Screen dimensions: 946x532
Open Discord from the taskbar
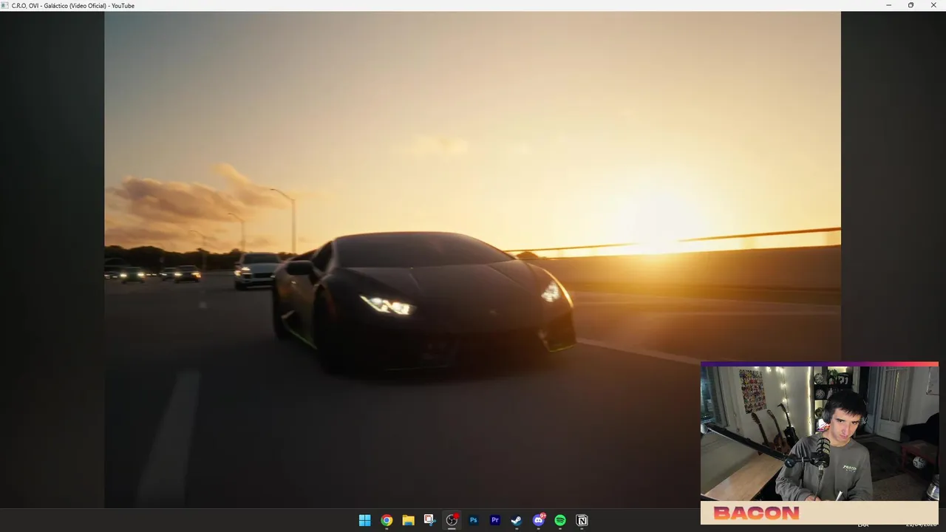tap(539, 520)
